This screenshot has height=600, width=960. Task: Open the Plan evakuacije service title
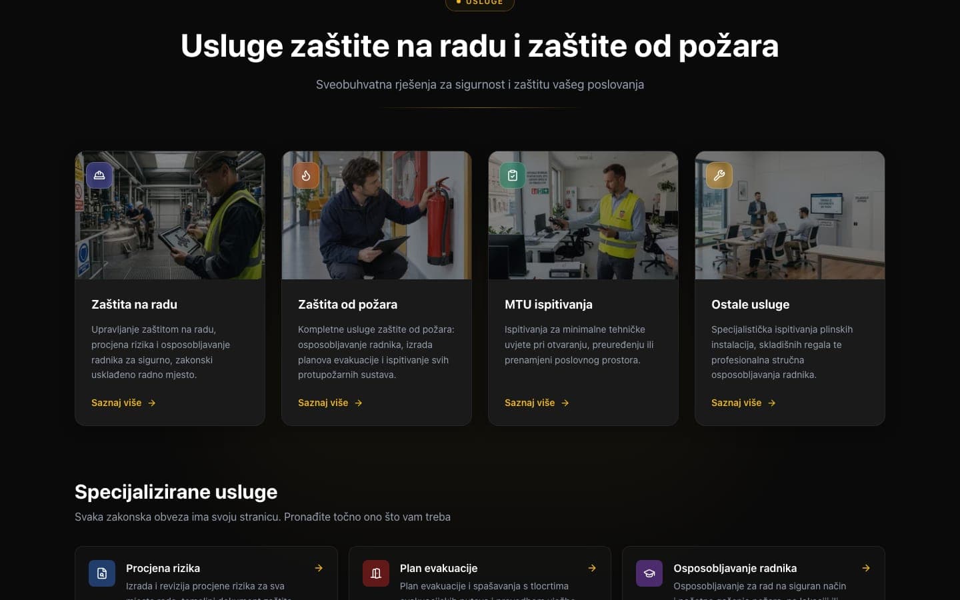[439, 568]
